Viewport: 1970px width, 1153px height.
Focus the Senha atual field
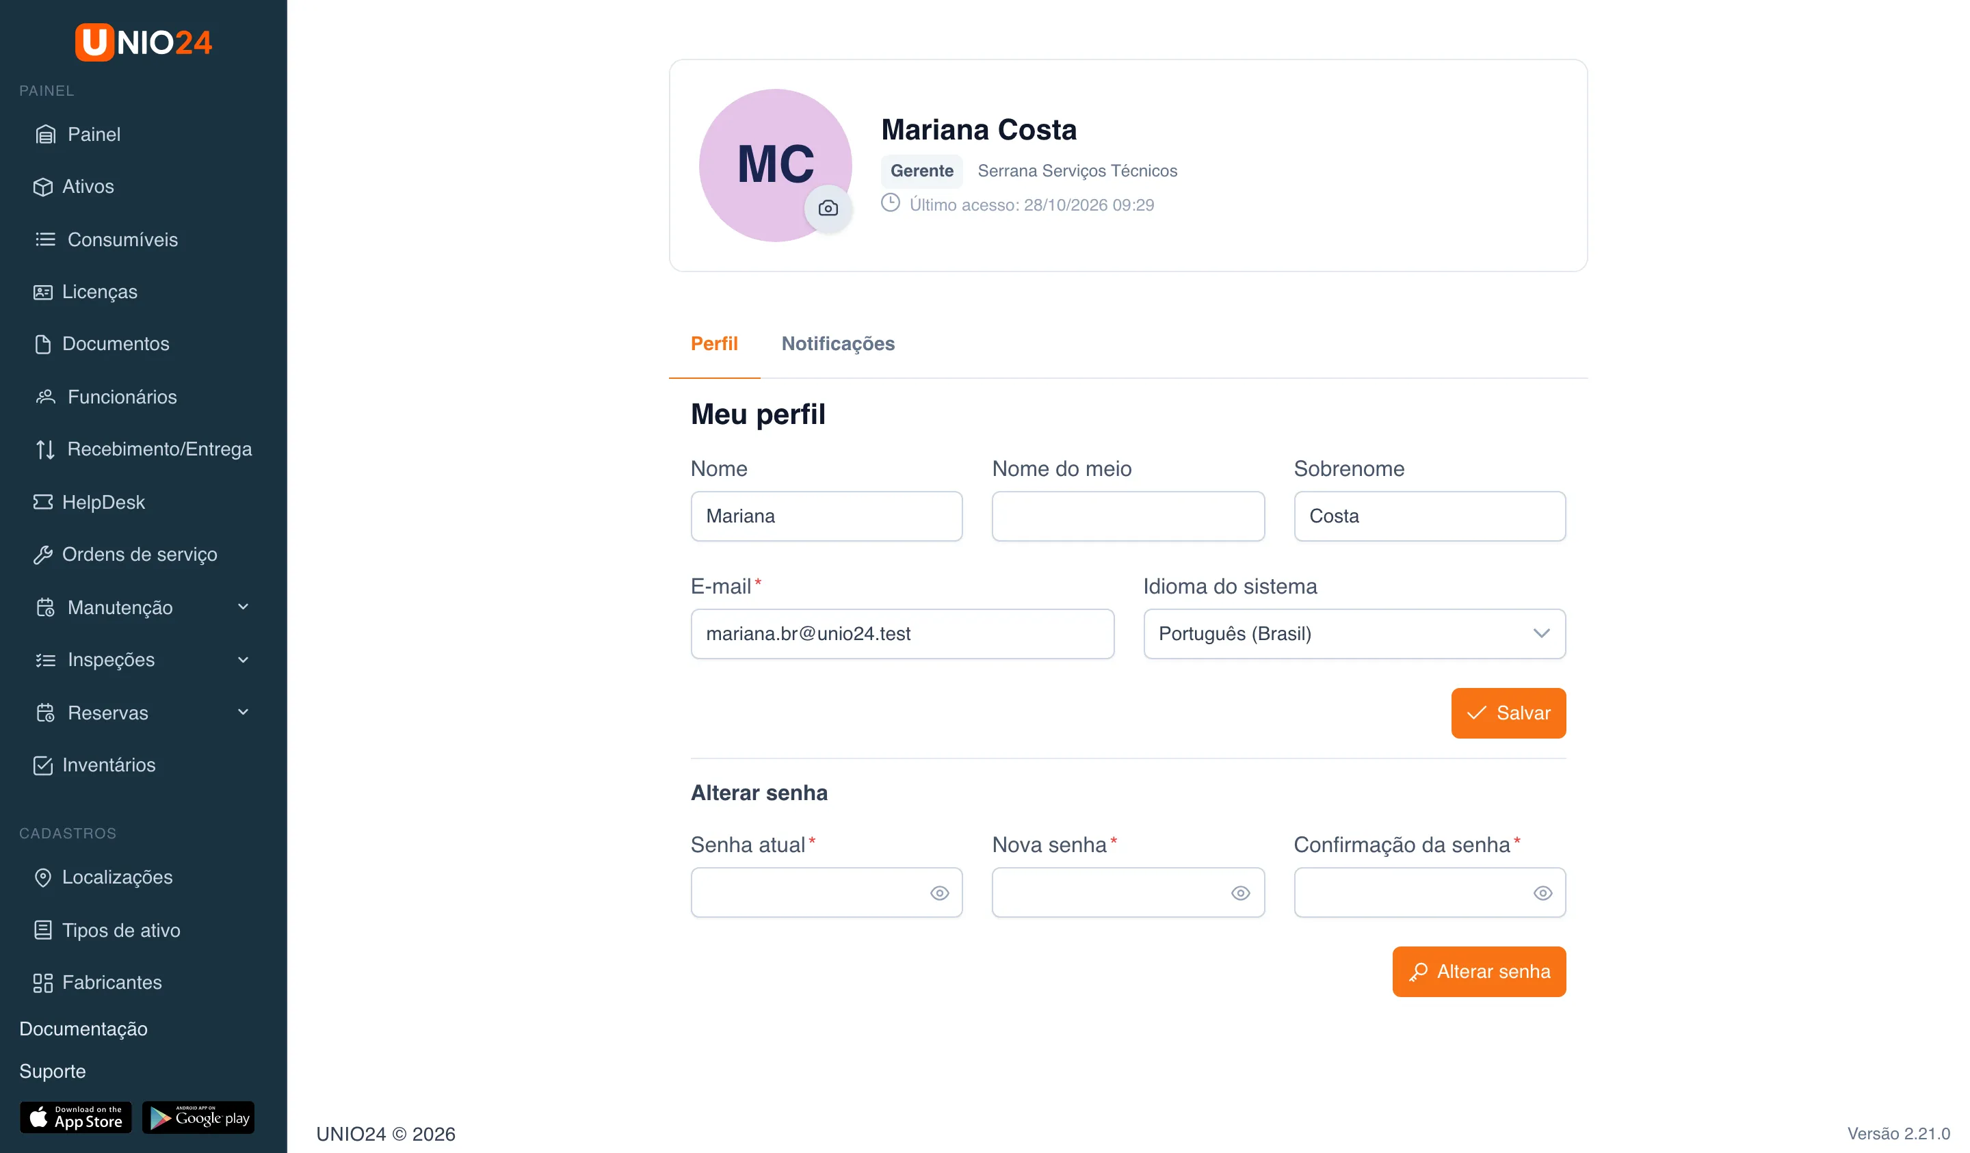826,892
